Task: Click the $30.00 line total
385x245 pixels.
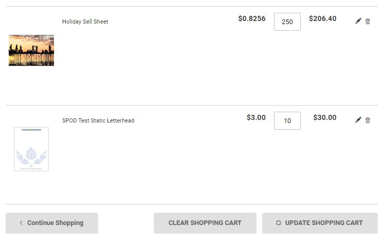Action: pyautogui.click(x=325, y=117)
